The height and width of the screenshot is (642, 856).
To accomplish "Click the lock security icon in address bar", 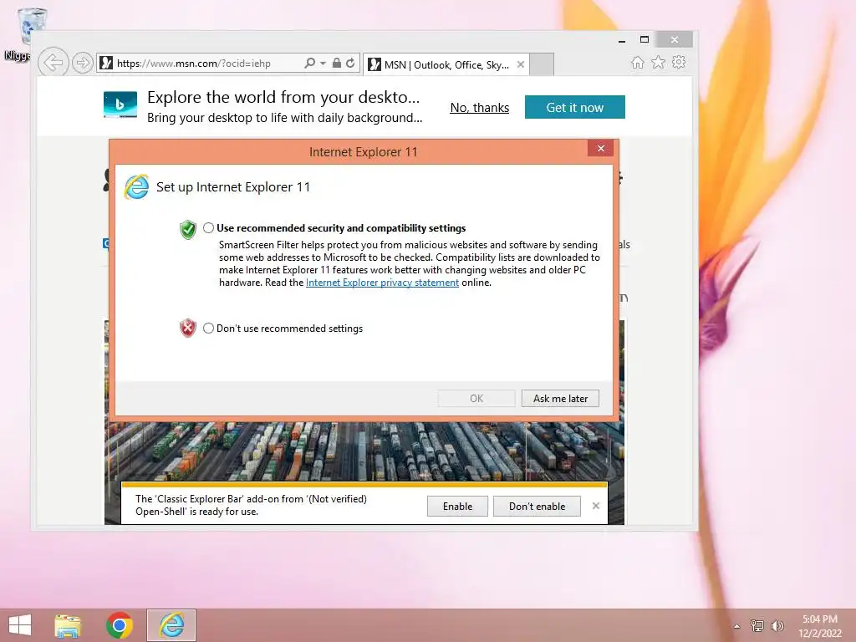I will [x=337, y=64].
